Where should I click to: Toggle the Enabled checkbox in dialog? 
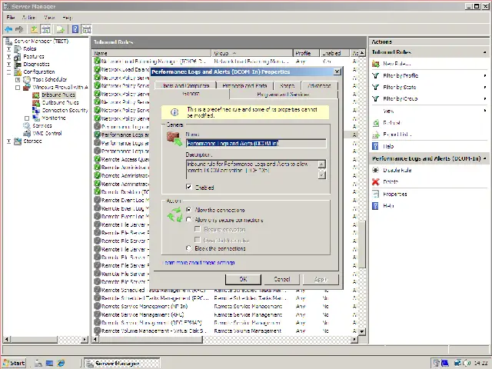point(189,187)
